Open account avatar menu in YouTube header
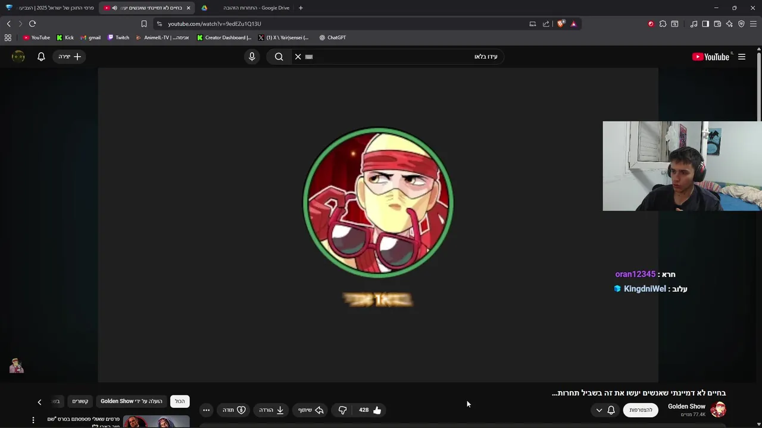Screen dimensions: 762x428 click(18, 56)
